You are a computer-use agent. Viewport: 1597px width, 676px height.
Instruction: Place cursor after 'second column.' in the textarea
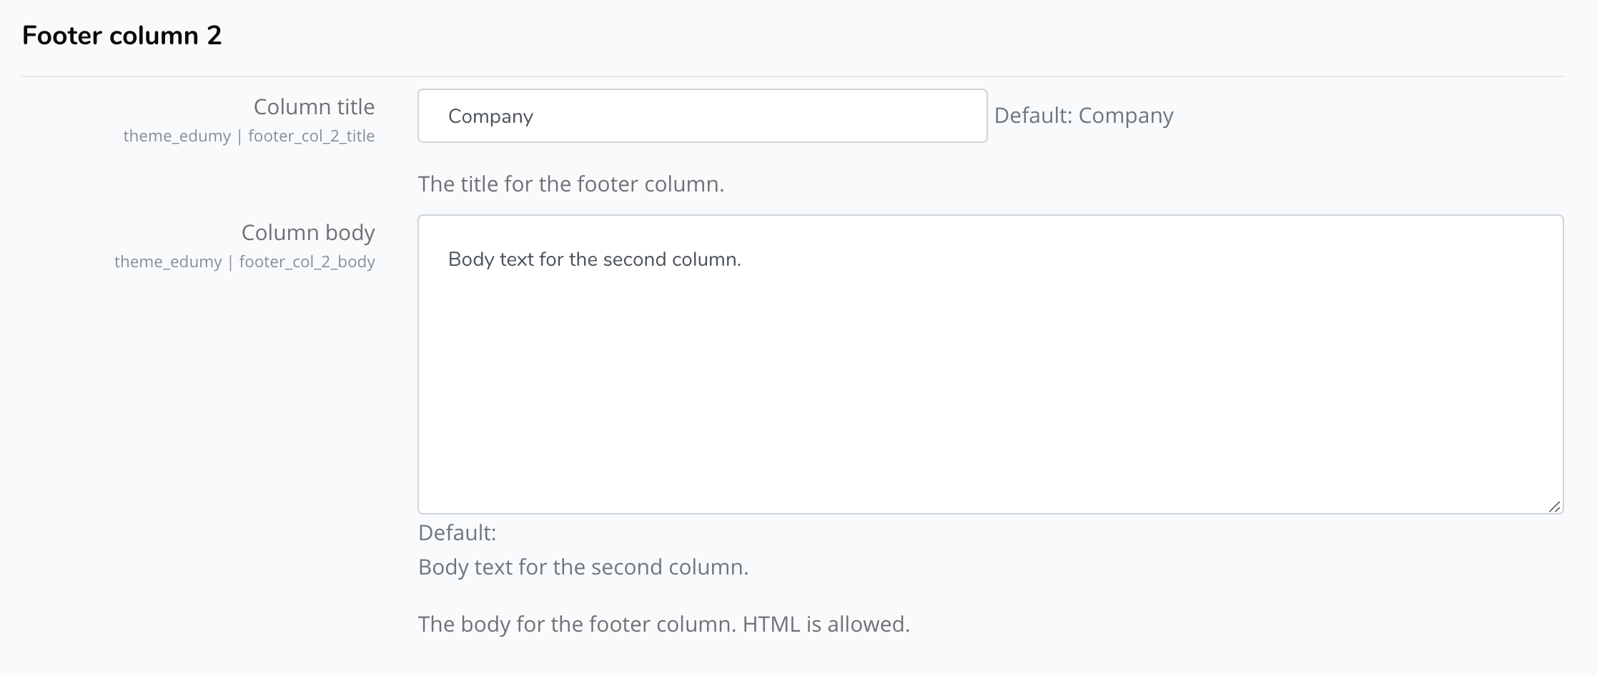click(743, 259)
